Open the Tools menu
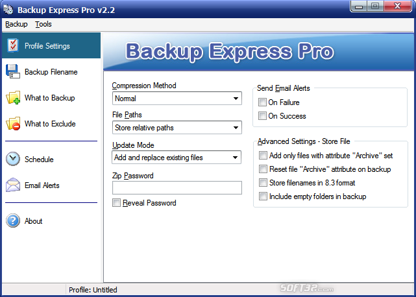416x297 pixels. [x=43, y=24]
